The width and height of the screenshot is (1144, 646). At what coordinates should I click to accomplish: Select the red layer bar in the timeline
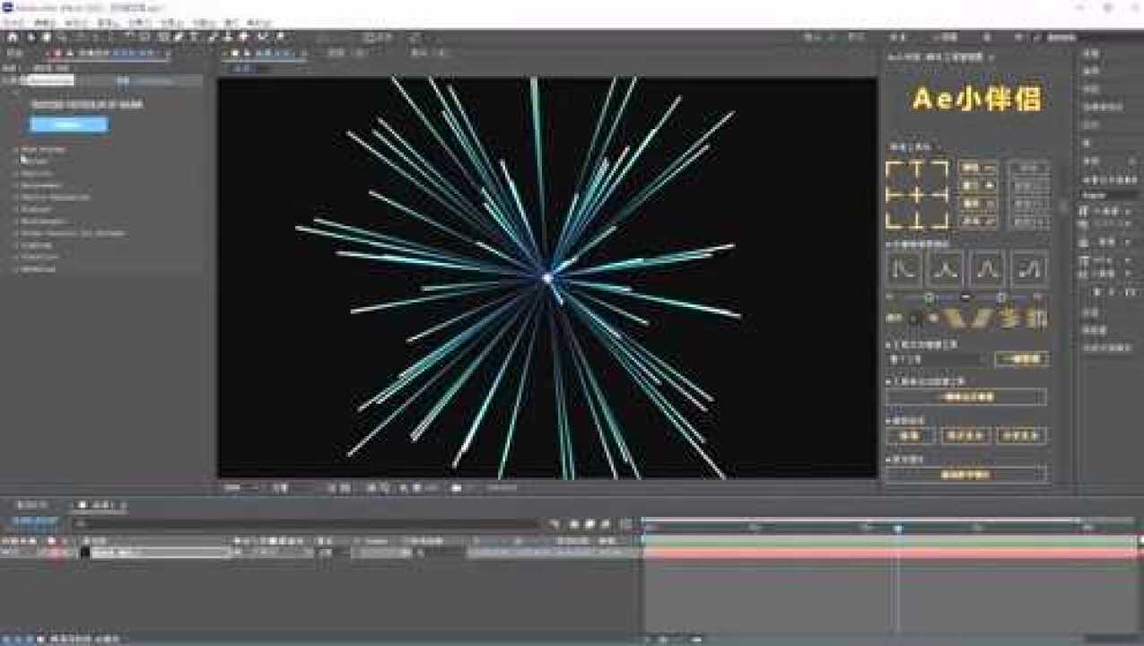888,554
